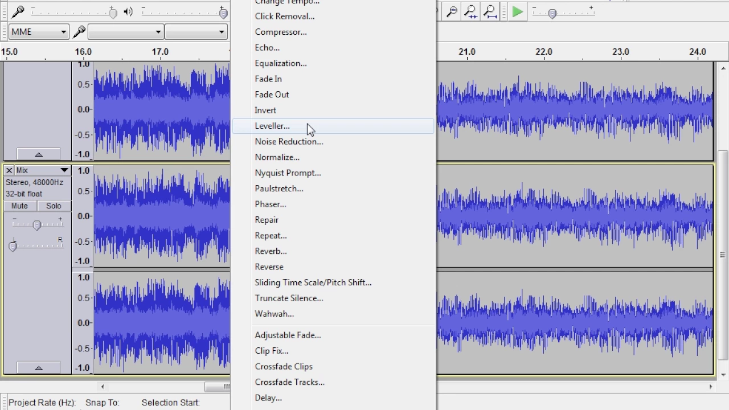
Task: Collapse the Mix track with bottom arrow
Action: pos(38,368)
